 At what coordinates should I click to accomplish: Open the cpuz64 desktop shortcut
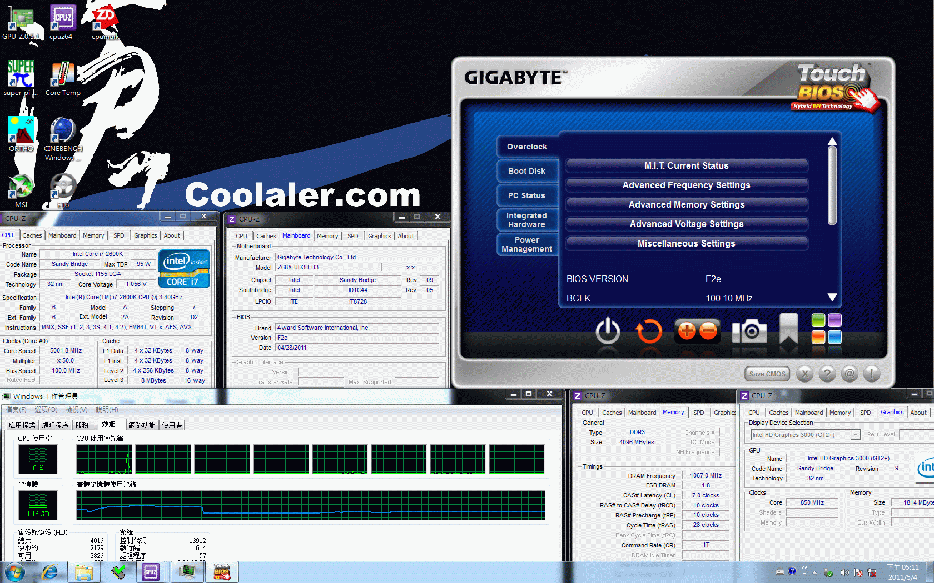[63, 23]
